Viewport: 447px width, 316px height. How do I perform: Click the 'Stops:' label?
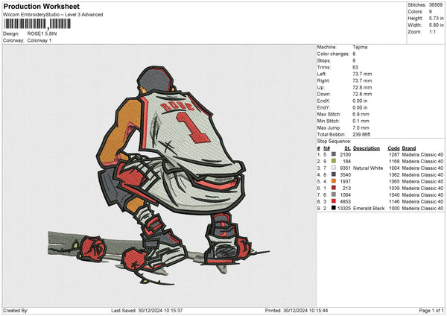[x=324, y=60]
